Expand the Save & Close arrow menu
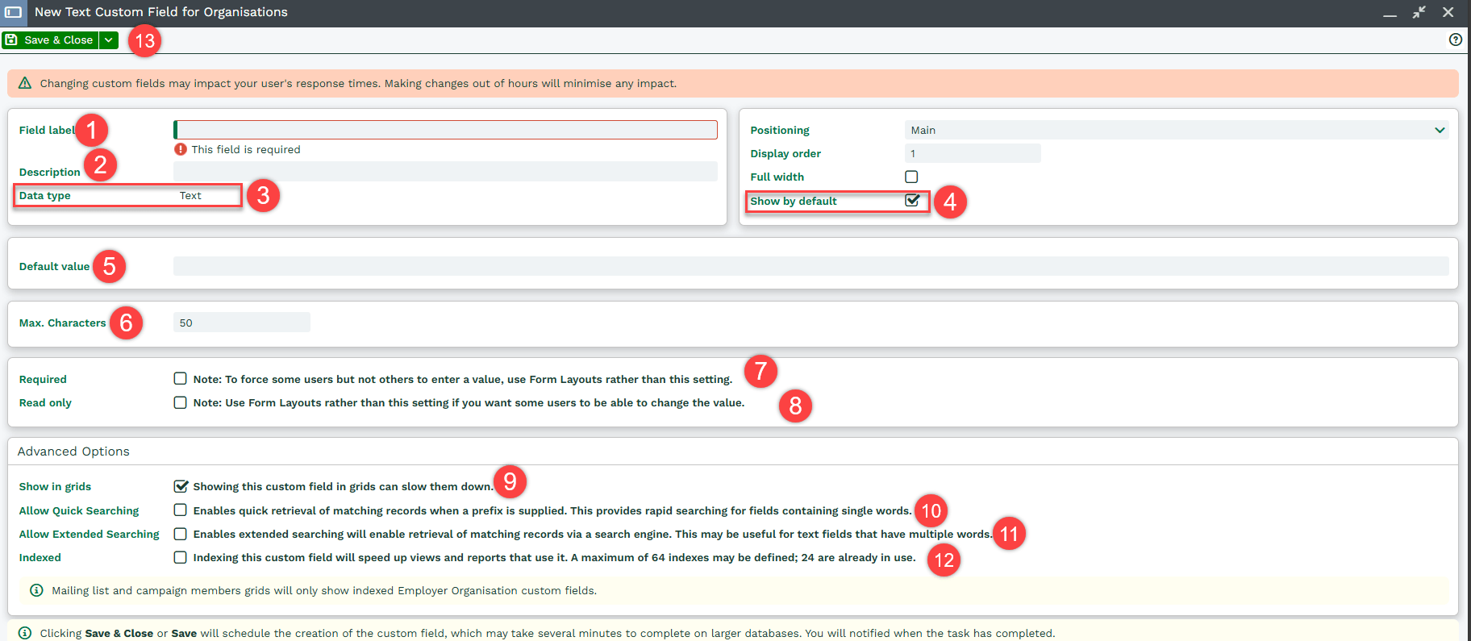Image resolution: width=1471 pixels, height=641 pixels. (109, 40)
